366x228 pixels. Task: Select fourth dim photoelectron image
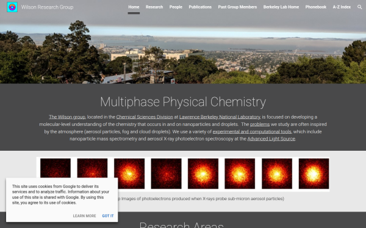click(x=166, y=173)
